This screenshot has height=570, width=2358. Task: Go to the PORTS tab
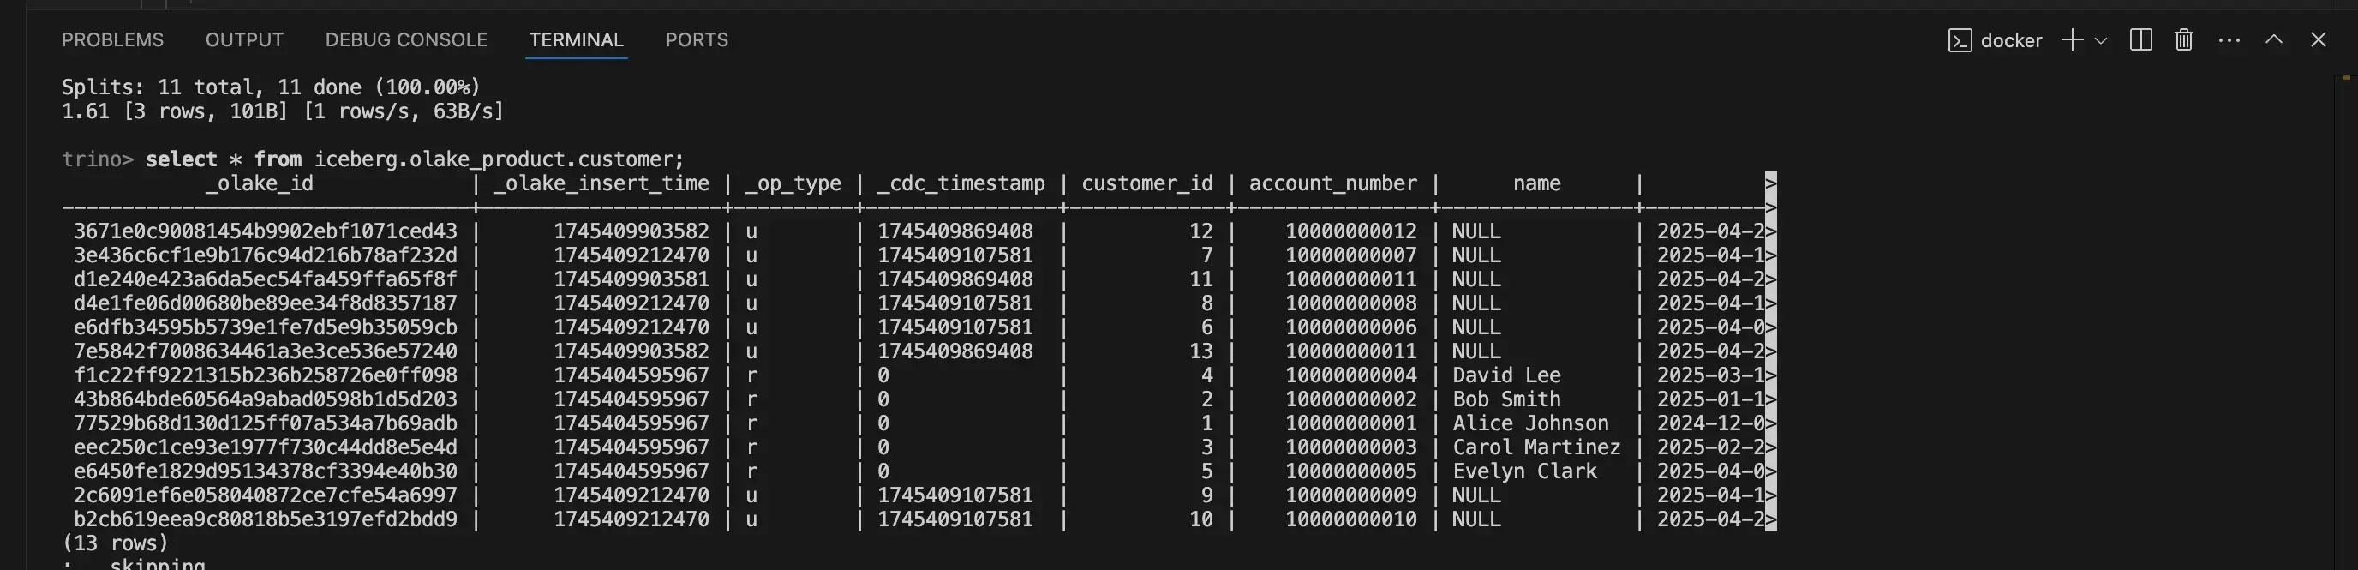[697, 40]
